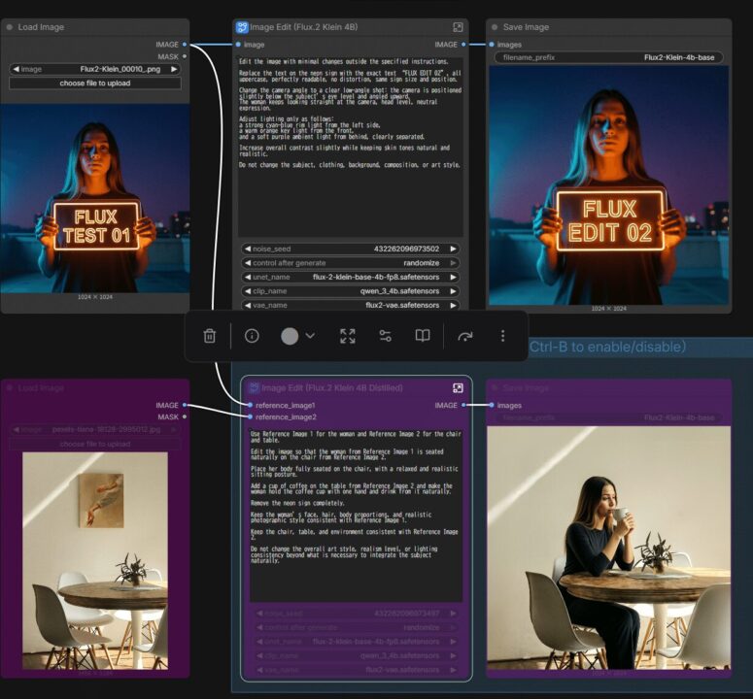The image size is (753, 699).
Task: Expand the Flux.2 Klein 4B subgraph icon
Action: point(458,27)
